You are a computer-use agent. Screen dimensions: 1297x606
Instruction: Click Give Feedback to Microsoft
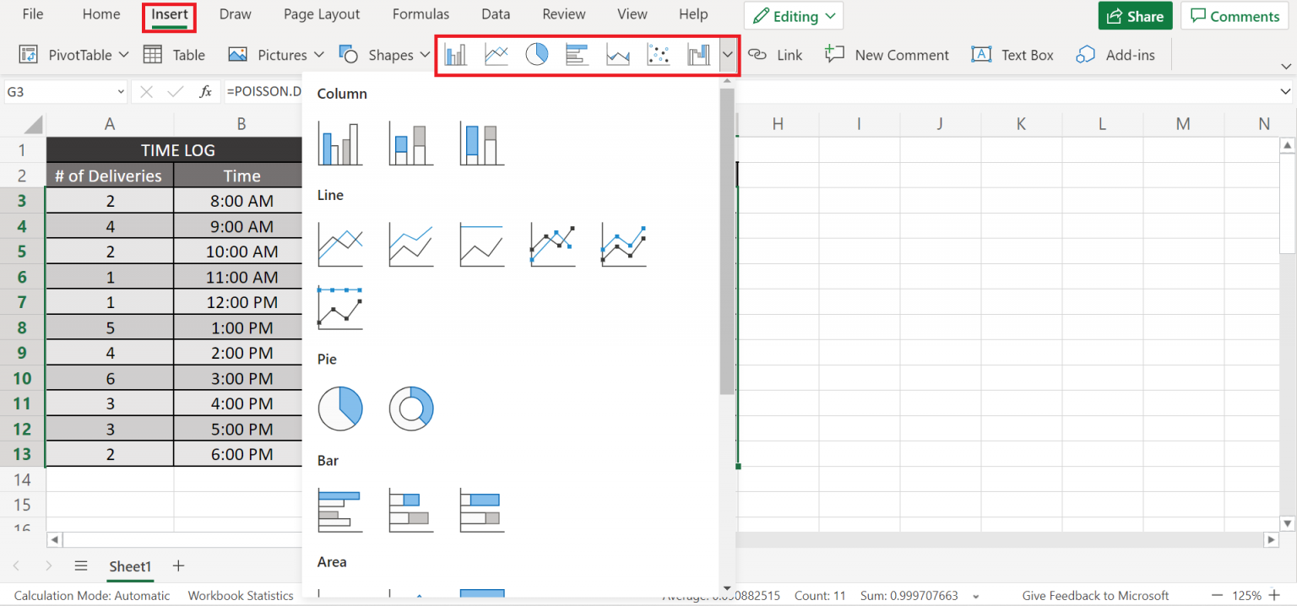point(1095,595)
